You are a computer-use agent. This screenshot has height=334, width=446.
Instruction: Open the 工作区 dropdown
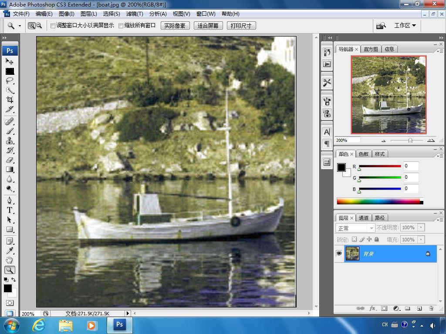point(405,26)
